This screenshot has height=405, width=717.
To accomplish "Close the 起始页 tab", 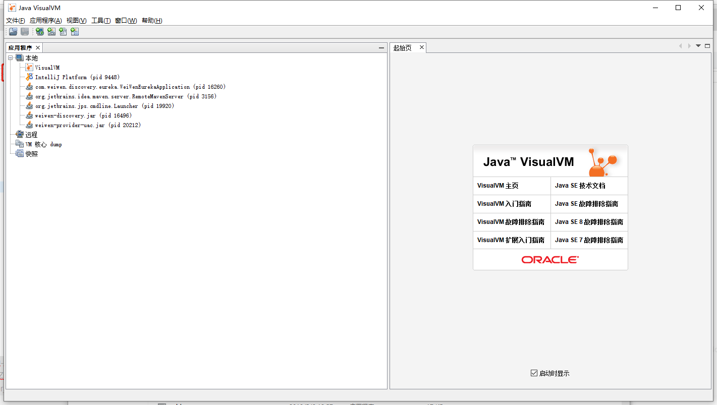I will click(x=422, y=47).
